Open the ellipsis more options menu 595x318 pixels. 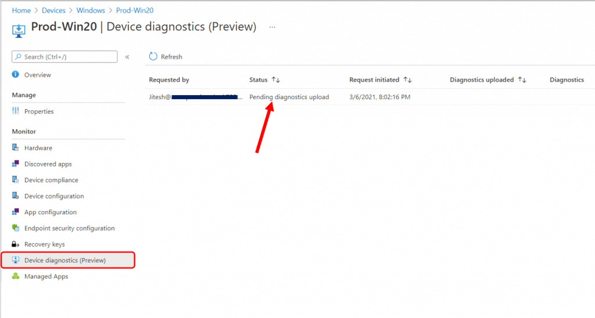[x=272, y=27]
